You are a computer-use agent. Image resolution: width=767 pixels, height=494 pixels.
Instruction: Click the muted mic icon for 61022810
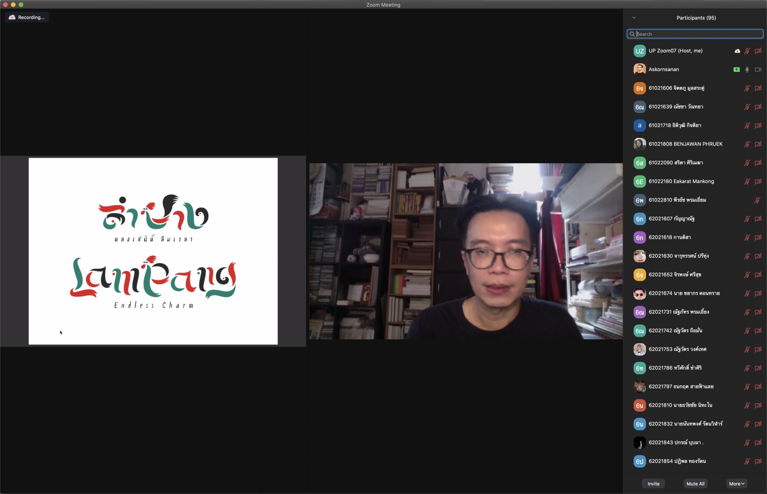pyautogui.click(x=757, y=200)
